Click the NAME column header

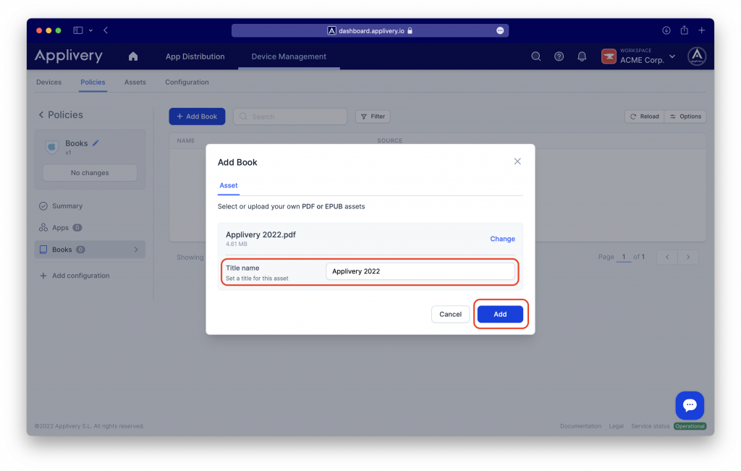pyautogui.click(x=186, y=141)
